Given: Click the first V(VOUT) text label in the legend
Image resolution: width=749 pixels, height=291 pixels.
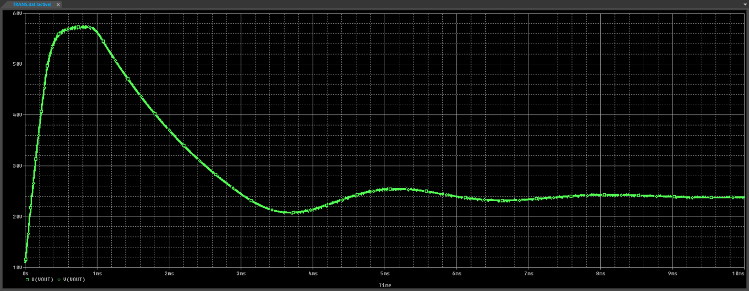Looking at the screenshot, I should pyautogui.click(x=43, y=279).
